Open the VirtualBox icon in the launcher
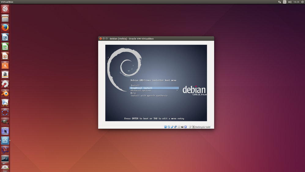The width and height of the screenshot is (305, 172). coord(5,140)
